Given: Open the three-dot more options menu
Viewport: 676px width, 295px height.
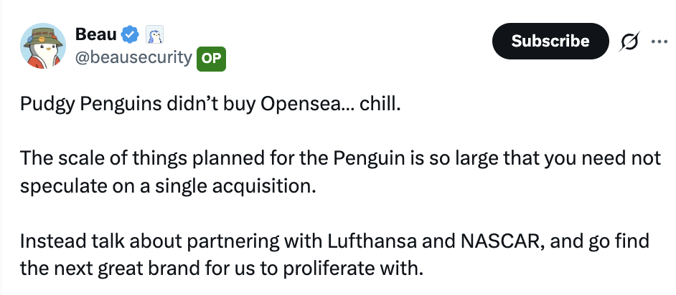Looking at the screenshot, I should 658,41.
